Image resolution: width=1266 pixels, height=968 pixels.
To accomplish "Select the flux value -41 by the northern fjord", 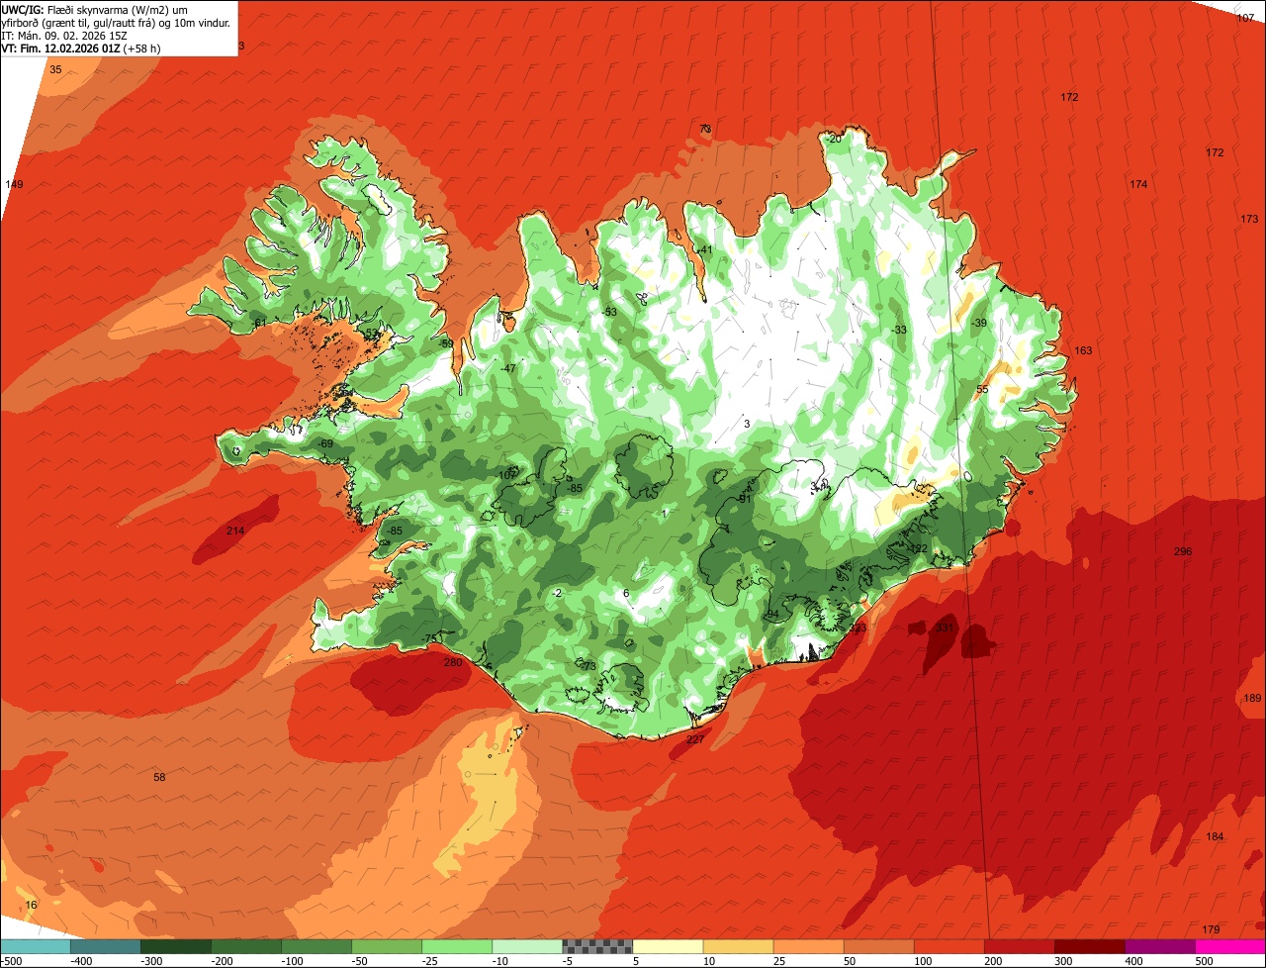I will 704,249.
